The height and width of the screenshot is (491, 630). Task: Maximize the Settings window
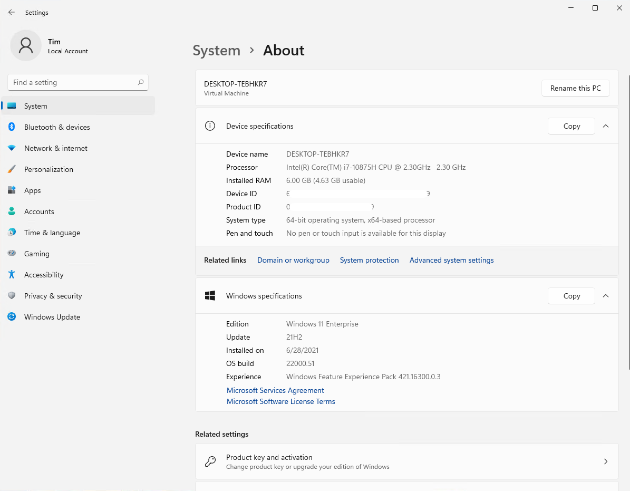click(595, 8)
